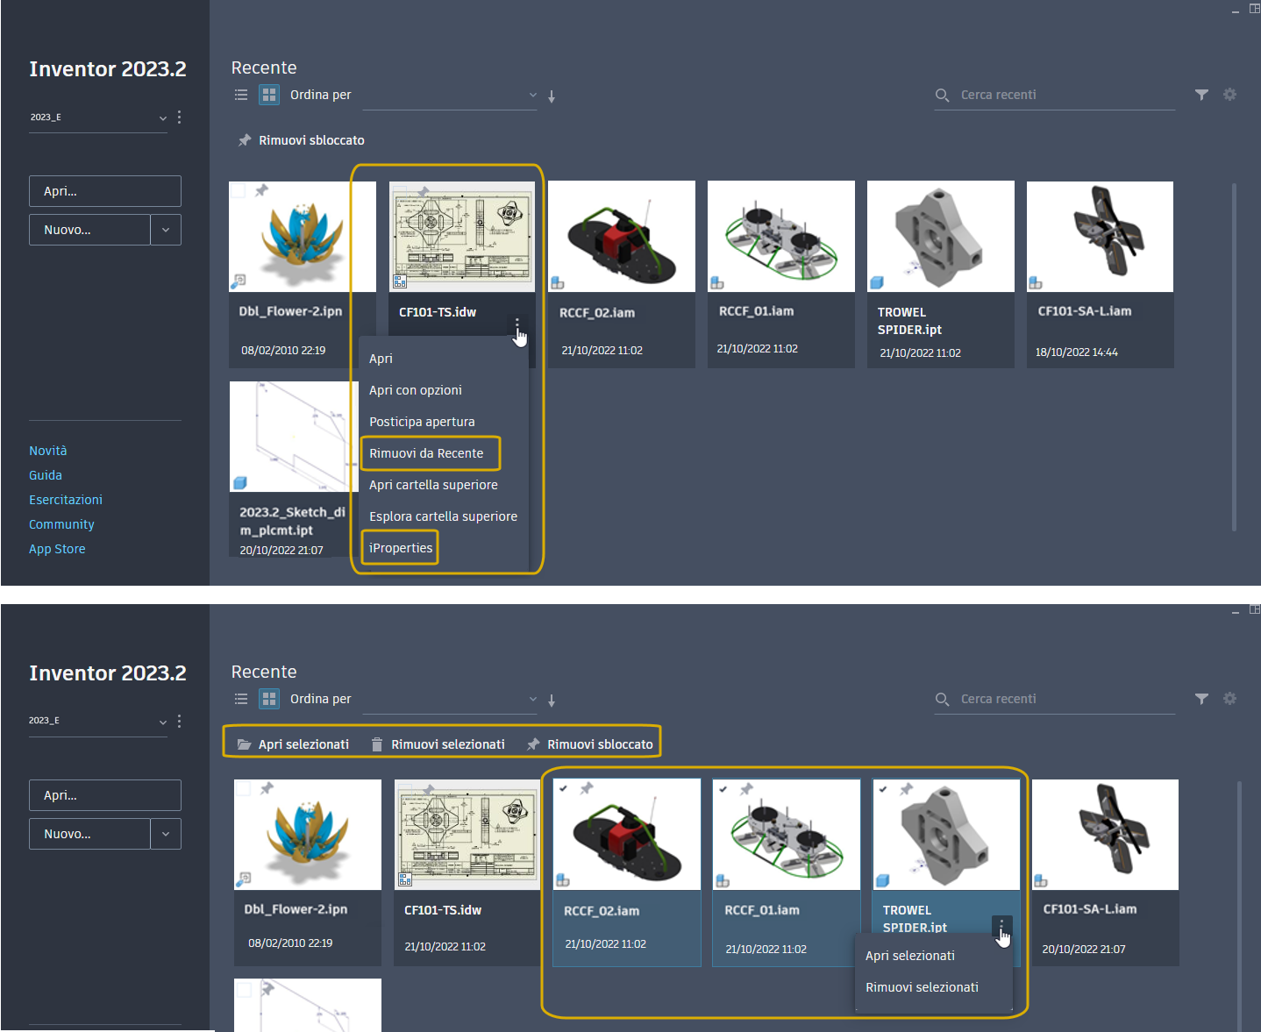Expand the Nuovo arrow dropdown in lower window
The image size is (1261, 1032).
point(166,834)
